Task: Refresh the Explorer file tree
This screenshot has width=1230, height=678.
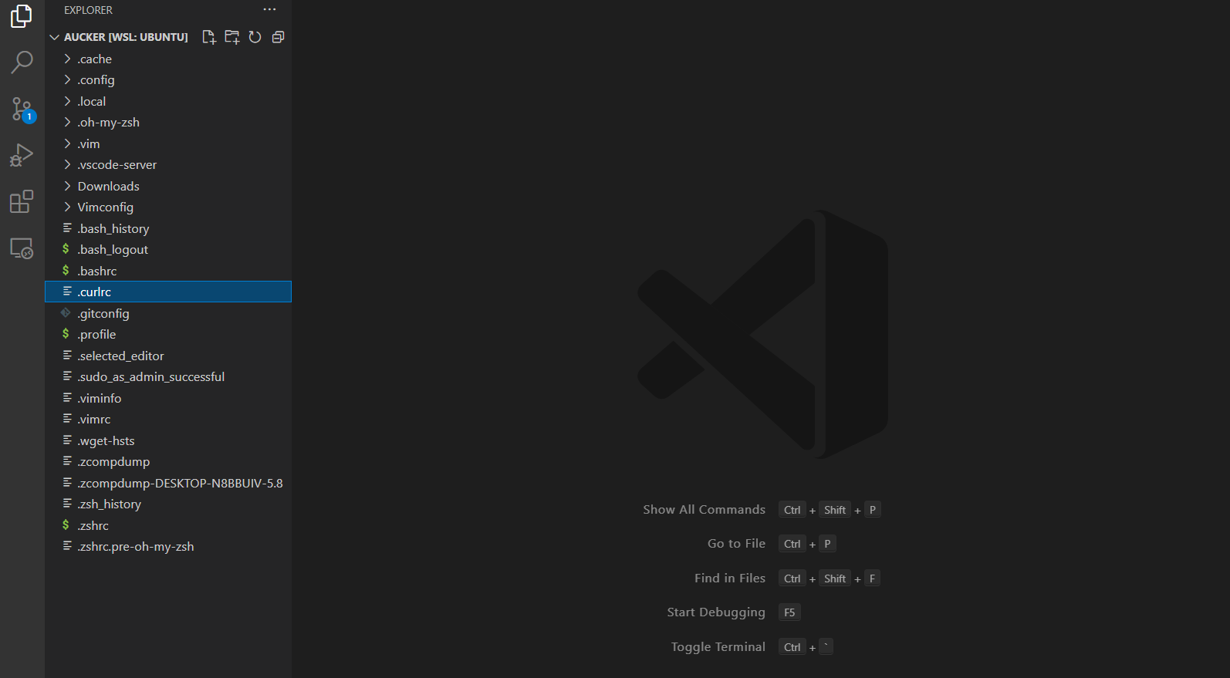Action: click(x=255, y=37)
